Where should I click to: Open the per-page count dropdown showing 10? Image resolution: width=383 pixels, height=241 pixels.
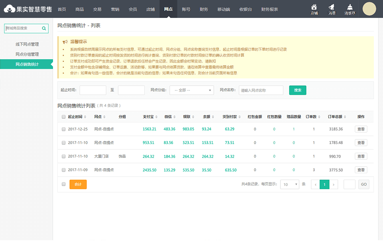(290, 184)
